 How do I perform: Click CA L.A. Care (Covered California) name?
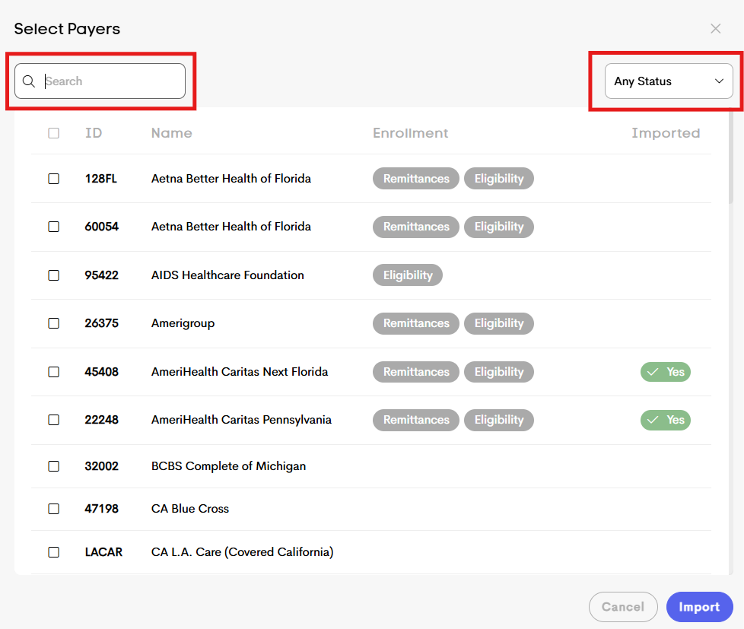243,552
